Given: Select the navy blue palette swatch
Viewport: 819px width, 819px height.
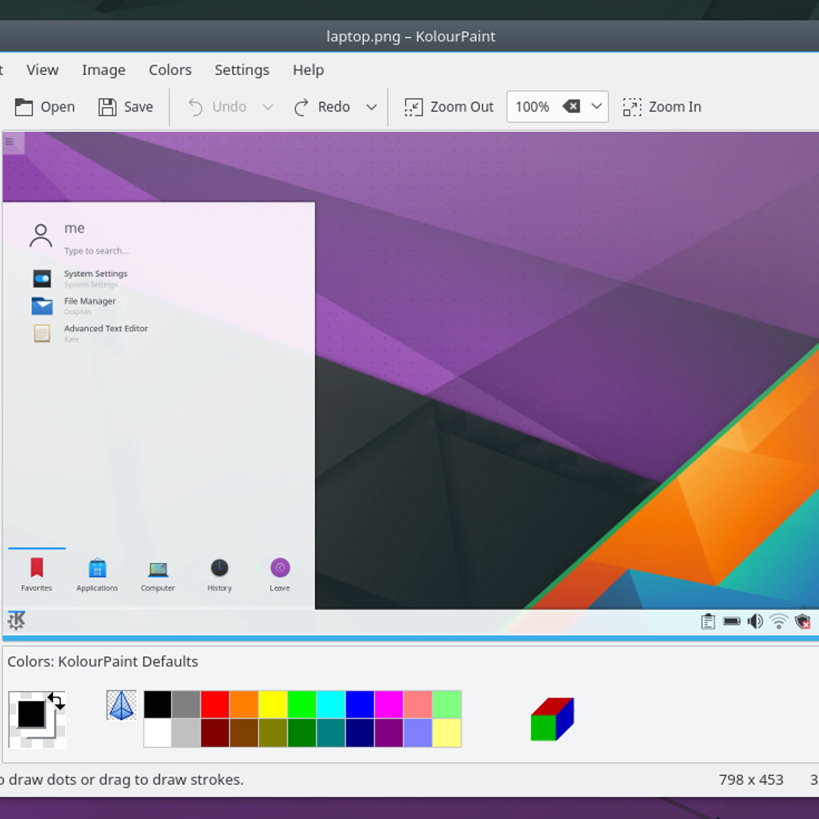Looking at the screenshot, I should click(360, 733).
